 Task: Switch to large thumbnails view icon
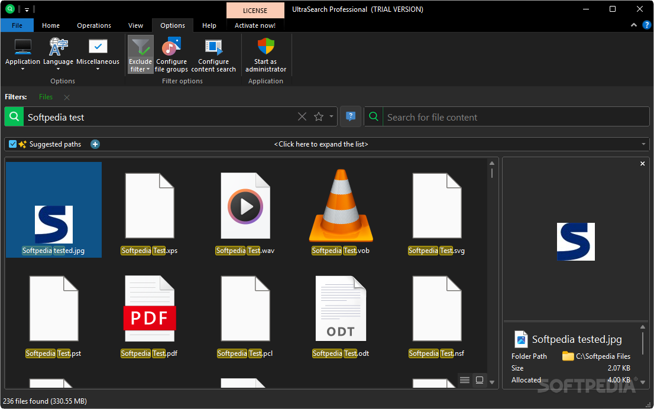480,380
